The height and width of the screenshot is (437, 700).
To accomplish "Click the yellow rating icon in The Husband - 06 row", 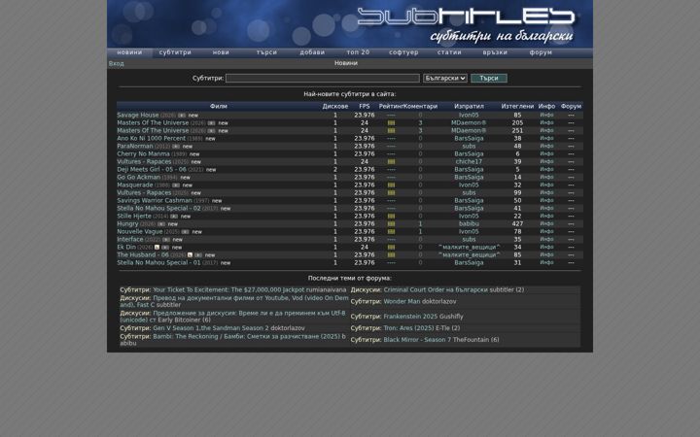I will [x=391, y=255].
